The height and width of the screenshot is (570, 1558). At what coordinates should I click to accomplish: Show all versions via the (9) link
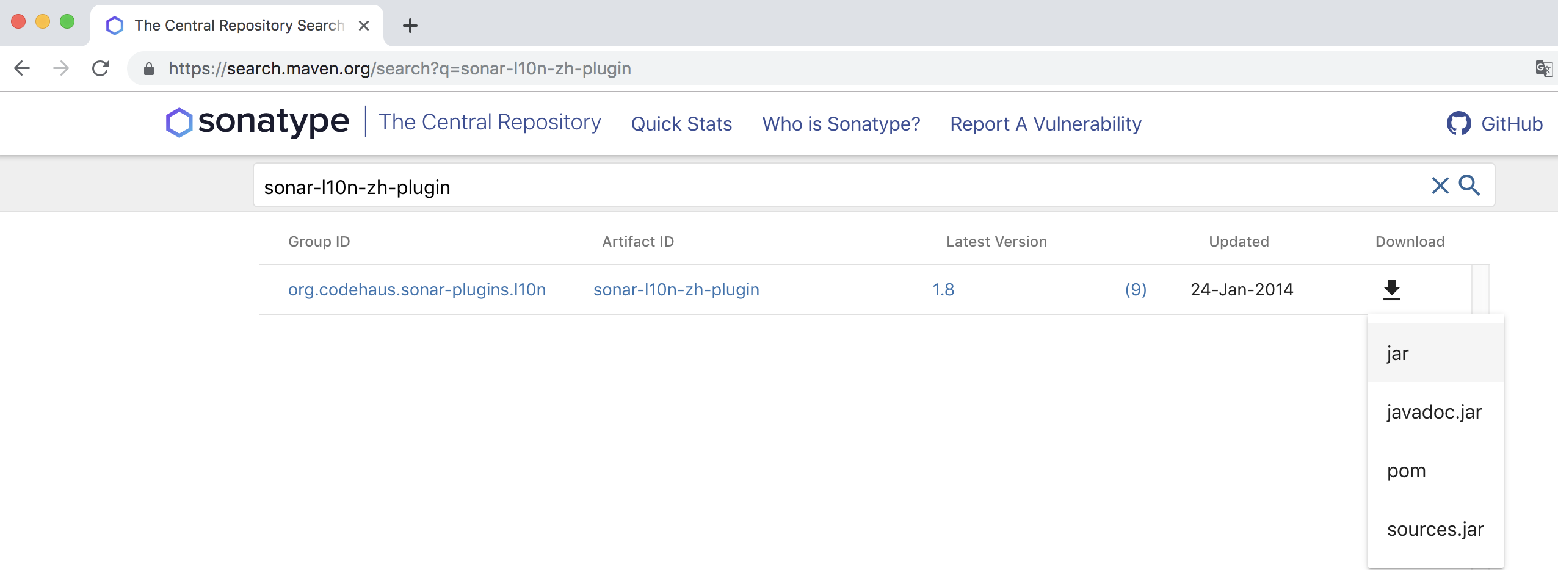(x=1136, y=289)
